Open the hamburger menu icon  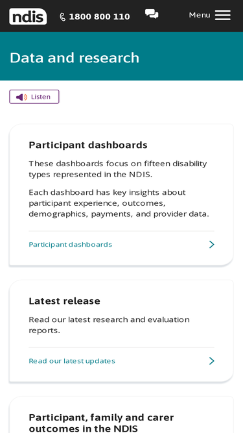click(223, 15)
